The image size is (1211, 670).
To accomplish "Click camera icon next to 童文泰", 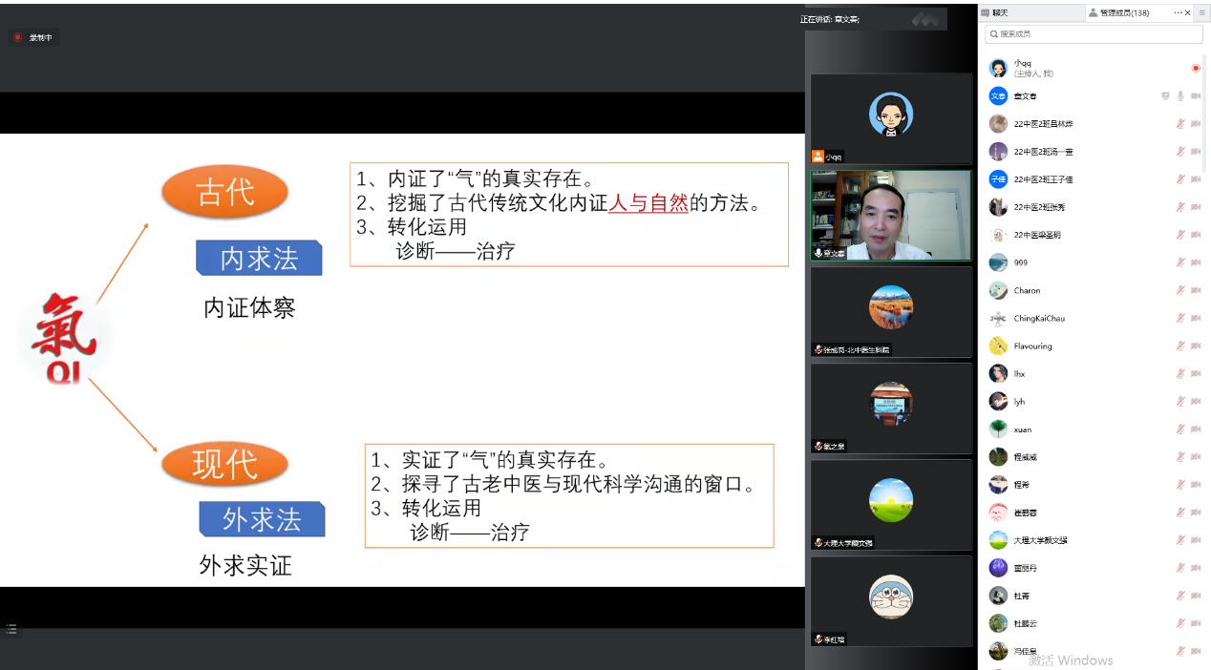I will click(x=1196, y=96).
